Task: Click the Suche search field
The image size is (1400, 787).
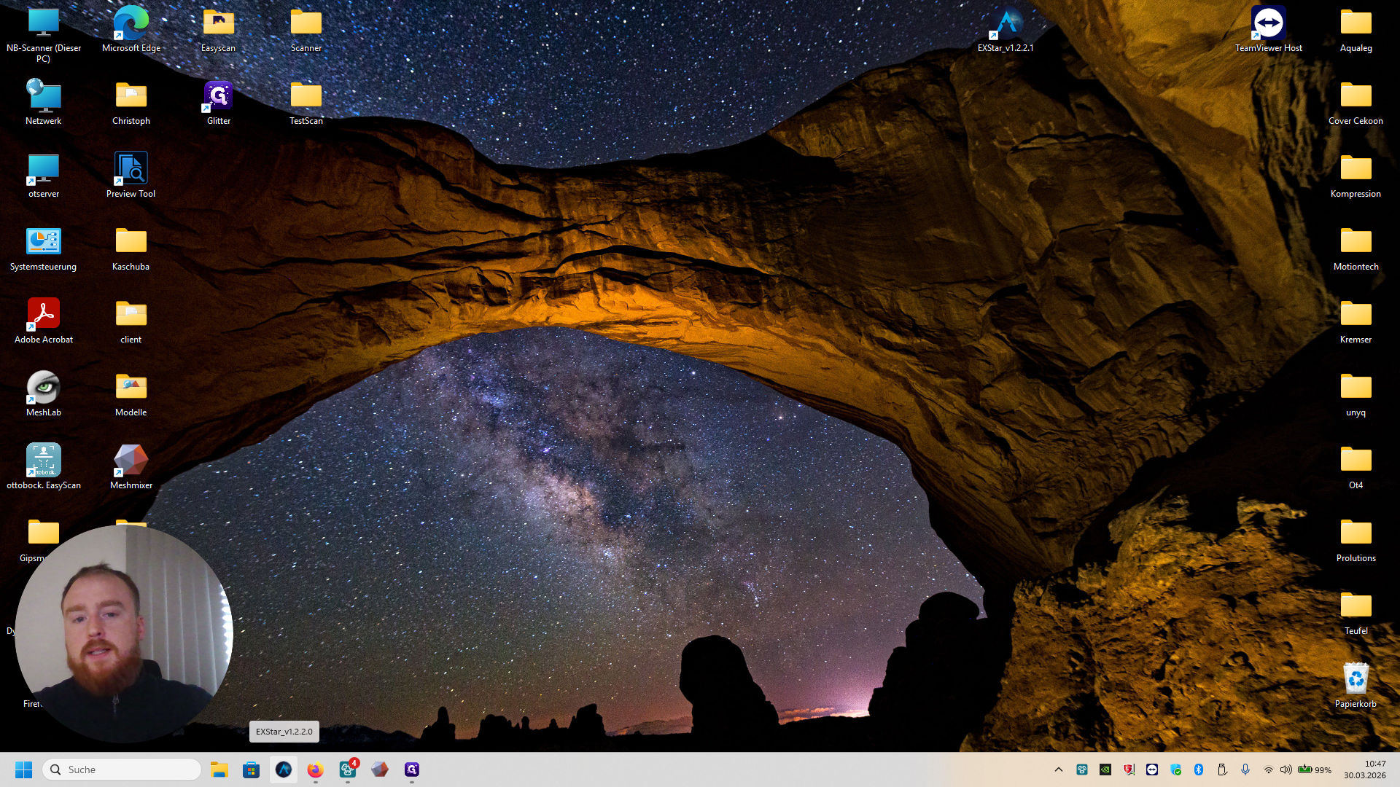Action: tap(124, 770)
